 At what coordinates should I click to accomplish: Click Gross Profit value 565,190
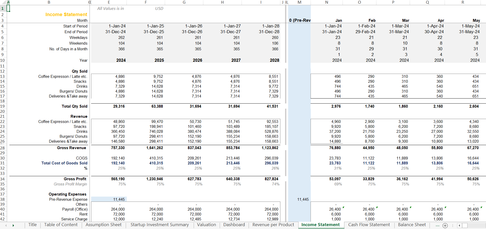118,179
